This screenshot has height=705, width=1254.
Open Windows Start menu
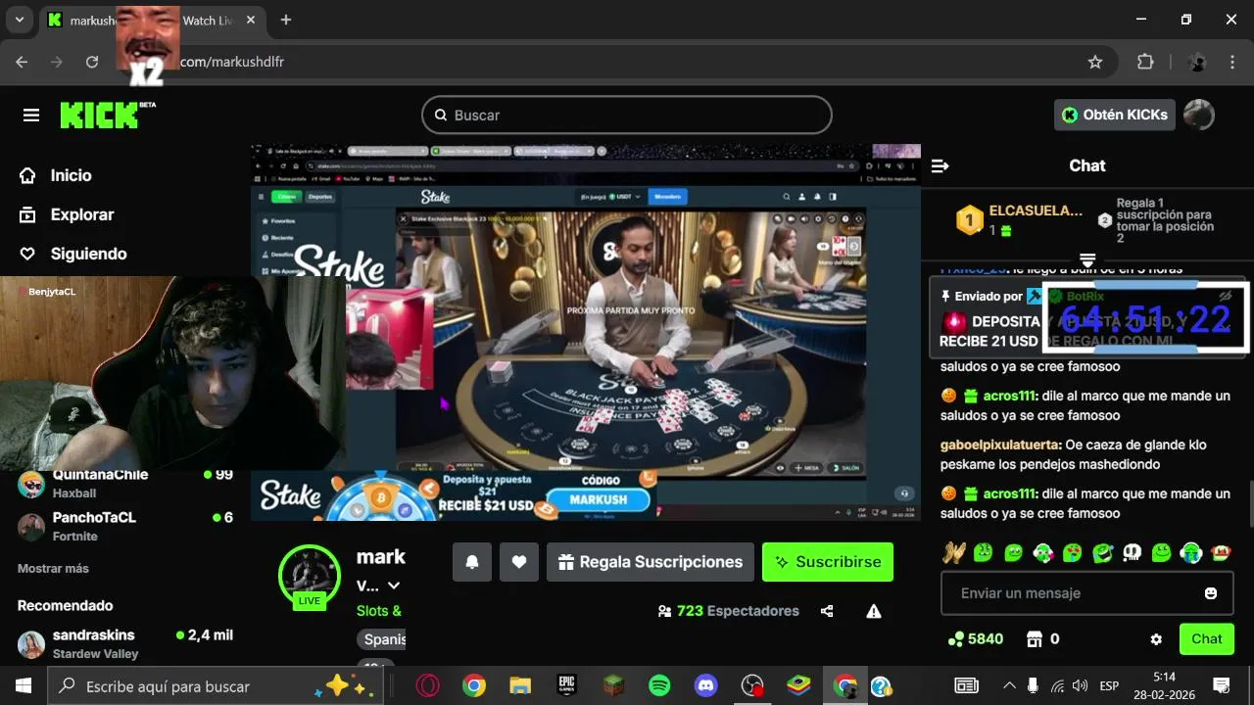pyautogui.click(x=24, y=685)
